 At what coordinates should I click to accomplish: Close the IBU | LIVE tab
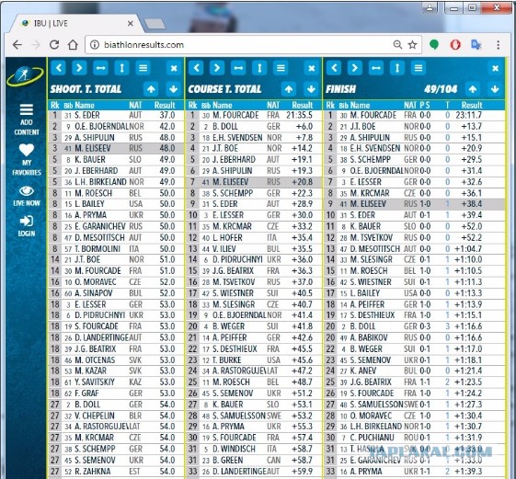[131, 24]
